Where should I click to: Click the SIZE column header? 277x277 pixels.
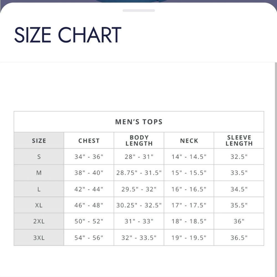[39, 140]
